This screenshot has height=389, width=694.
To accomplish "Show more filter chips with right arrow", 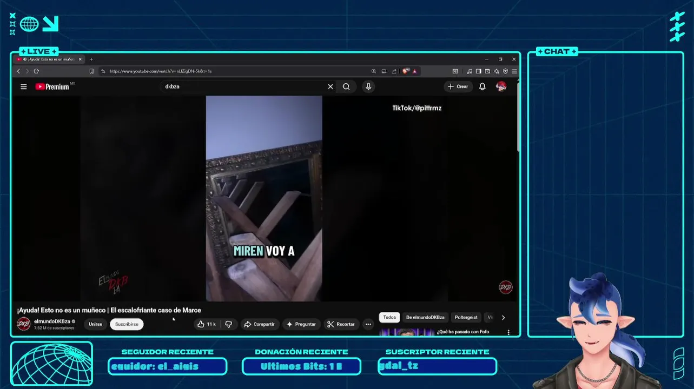I will 503,318.
